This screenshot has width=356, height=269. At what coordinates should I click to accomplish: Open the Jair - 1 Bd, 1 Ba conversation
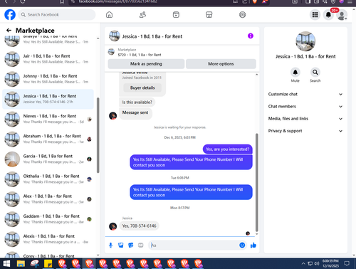(x=48, y=59)
